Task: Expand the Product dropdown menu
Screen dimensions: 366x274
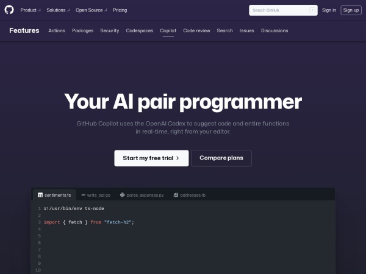Action: click(x=30, y=10)
